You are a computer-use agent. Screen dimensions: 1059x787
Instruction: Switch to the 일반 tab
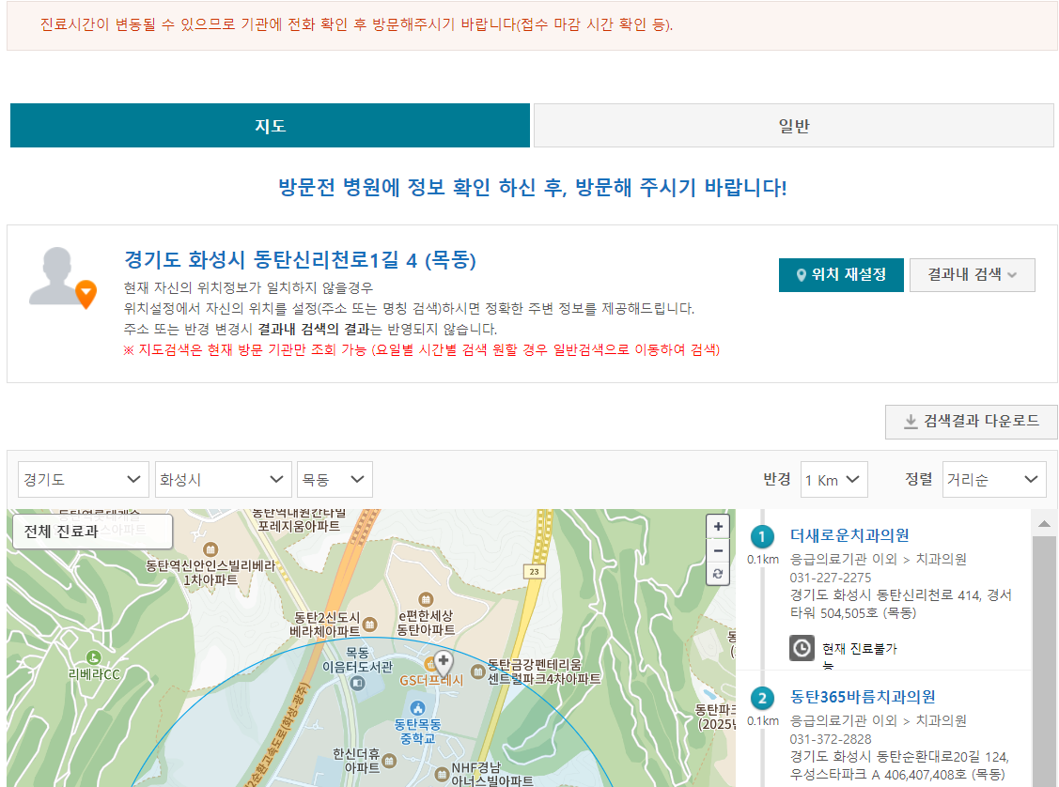coord(792,126)
